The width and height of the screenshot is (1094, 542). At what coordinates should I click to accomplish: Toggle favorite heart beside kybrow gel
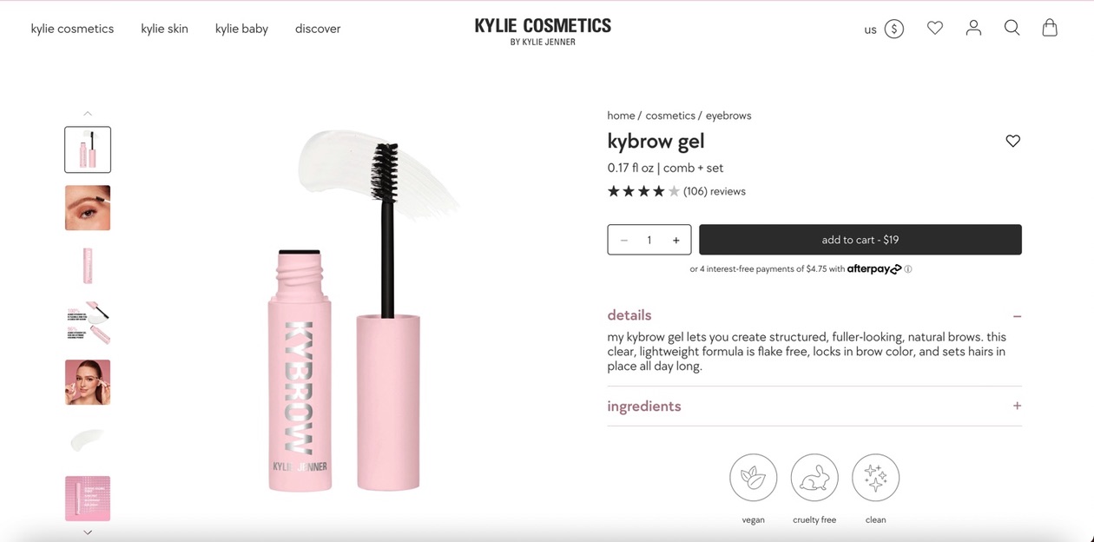tap(1012, 141)
